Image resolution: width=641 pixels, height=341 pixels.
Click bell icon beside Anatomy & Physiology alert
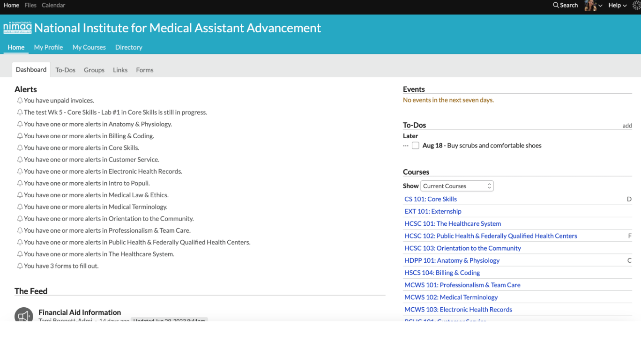coord(20,124)
